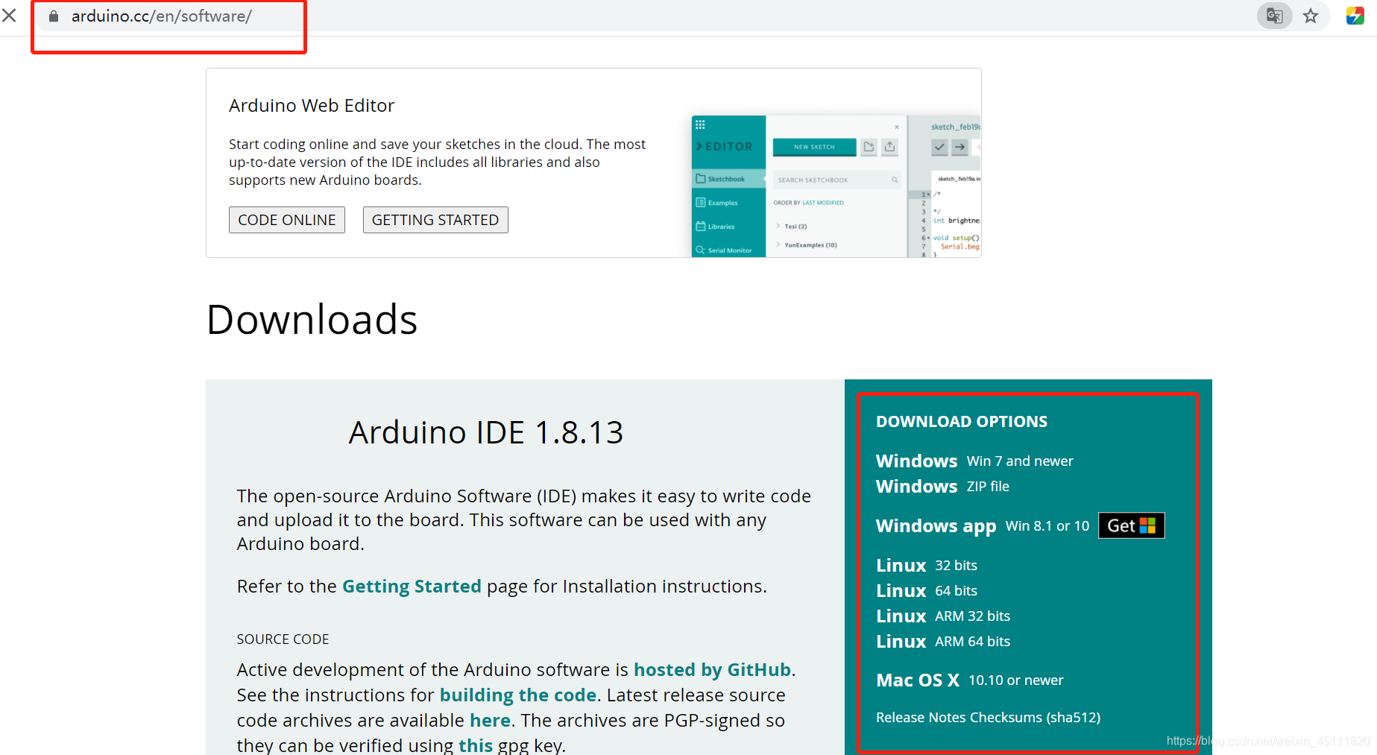Download the Windows ZIP file
The height and width of the screenshot is (755, 1377).
pyautogui.click(x=942, y=486)
